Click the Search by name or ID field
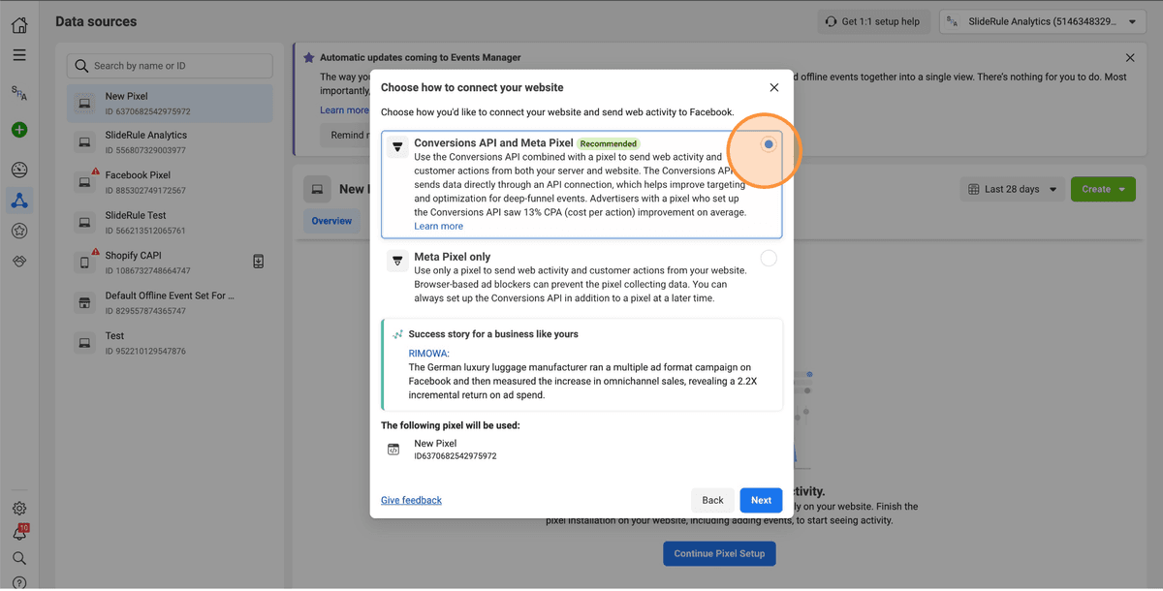 coord(170,66)
